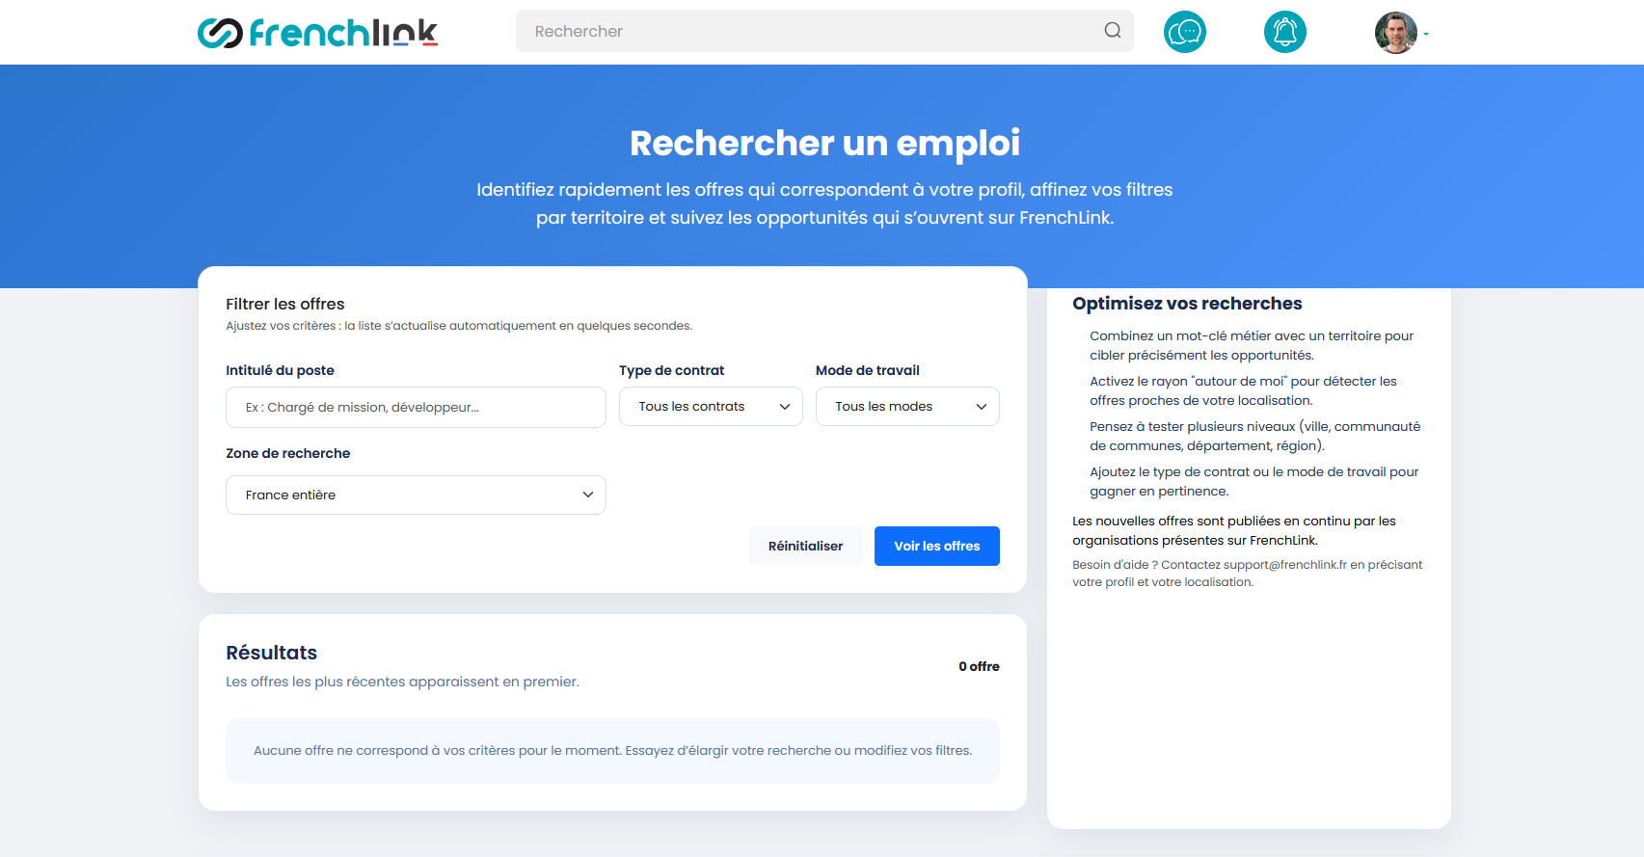Click the Voir les offres button

click(x=936, y=547)
